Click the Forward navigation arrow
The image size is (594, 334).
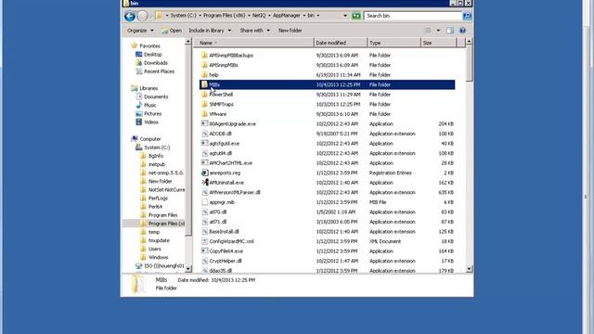click(142, 16)
